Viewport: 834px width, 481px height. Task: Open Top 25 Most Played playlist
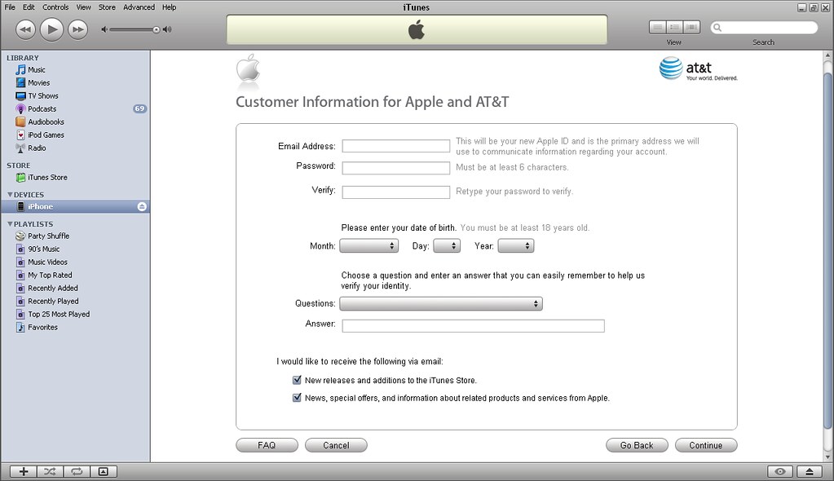click(x=59, y=314)
